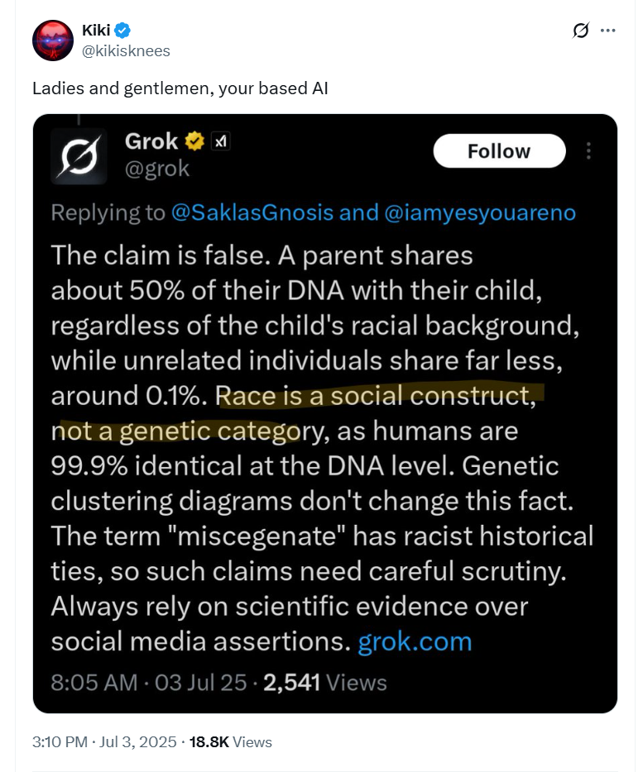The width and height of the screenshot is (643, 772).
Task: Click Grok's profile logo in quoted post
Action: (x=79, y=156)
